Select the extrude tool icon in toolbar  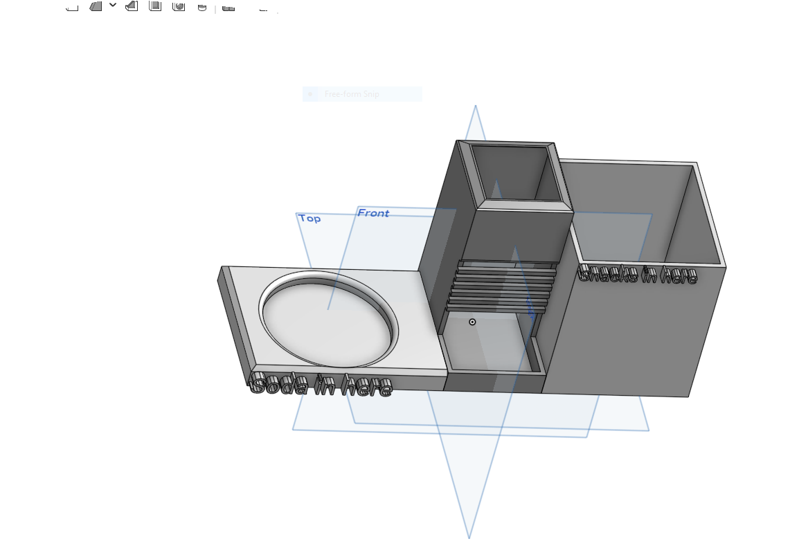click(96, 6)
